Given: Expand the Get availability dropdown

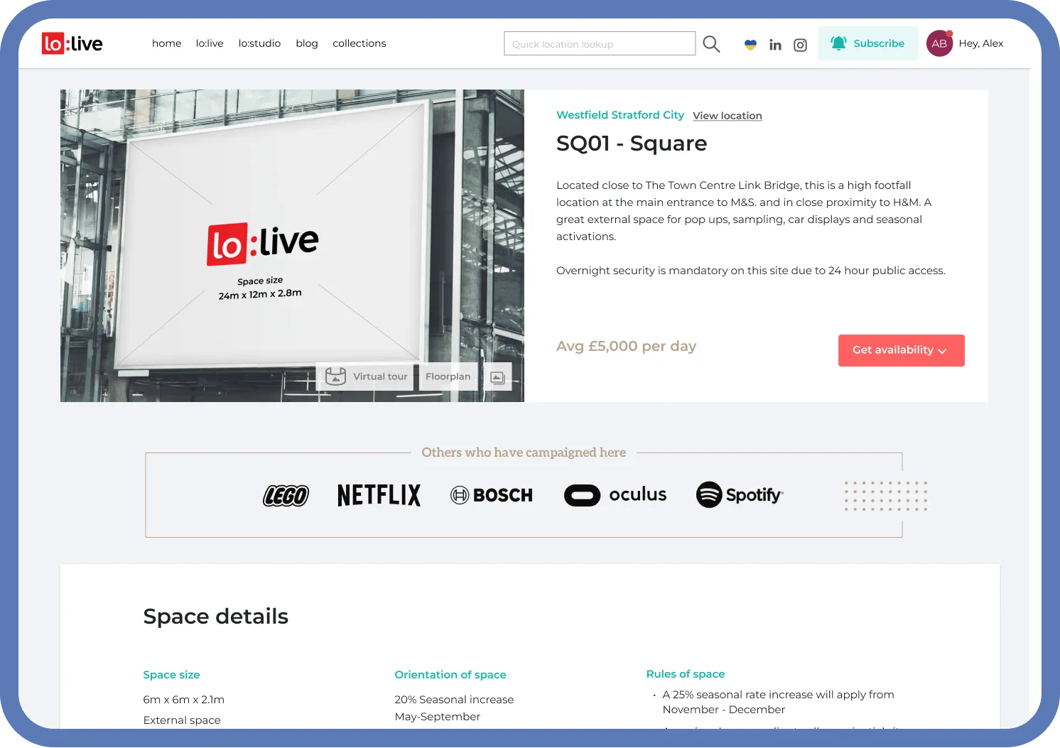Looking at the screenshot, I should point(902,350).
